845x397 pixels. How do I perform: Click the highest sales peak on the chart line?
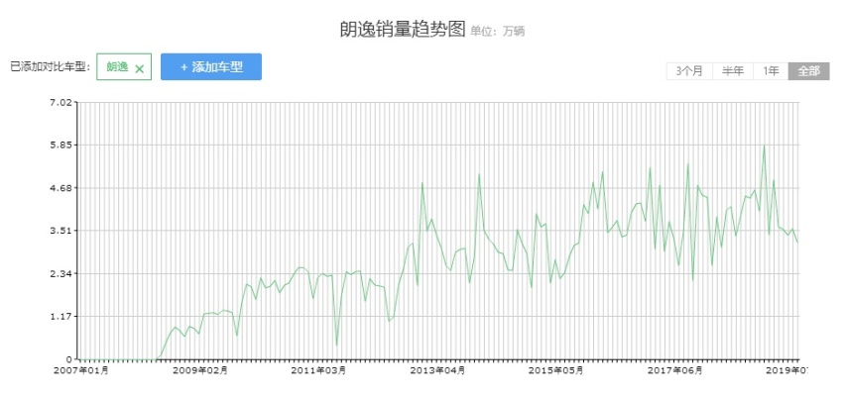point(764,146)
